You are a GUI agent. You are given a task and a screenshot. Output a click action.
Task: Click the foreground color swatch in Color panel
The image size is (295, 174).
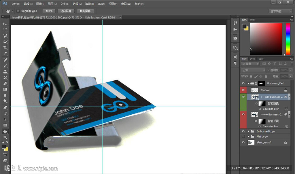[x=244, y=26]
